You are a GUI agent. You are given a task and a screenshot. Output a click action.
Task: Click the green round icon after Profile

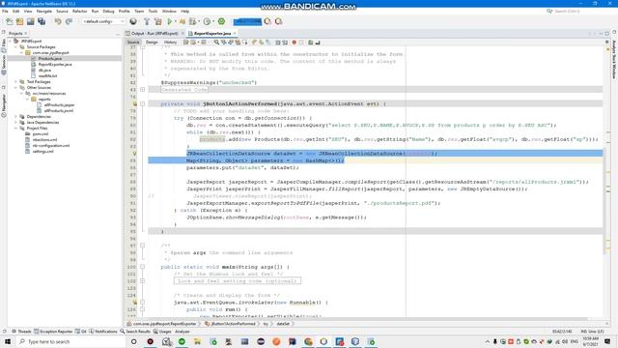[x=221, y=21]
